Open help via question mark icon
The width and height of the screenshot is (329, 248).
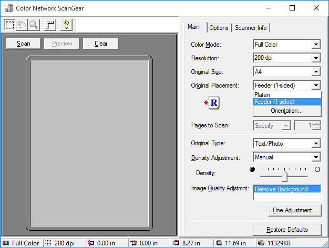pyautogui.click(x=66, y=25)
